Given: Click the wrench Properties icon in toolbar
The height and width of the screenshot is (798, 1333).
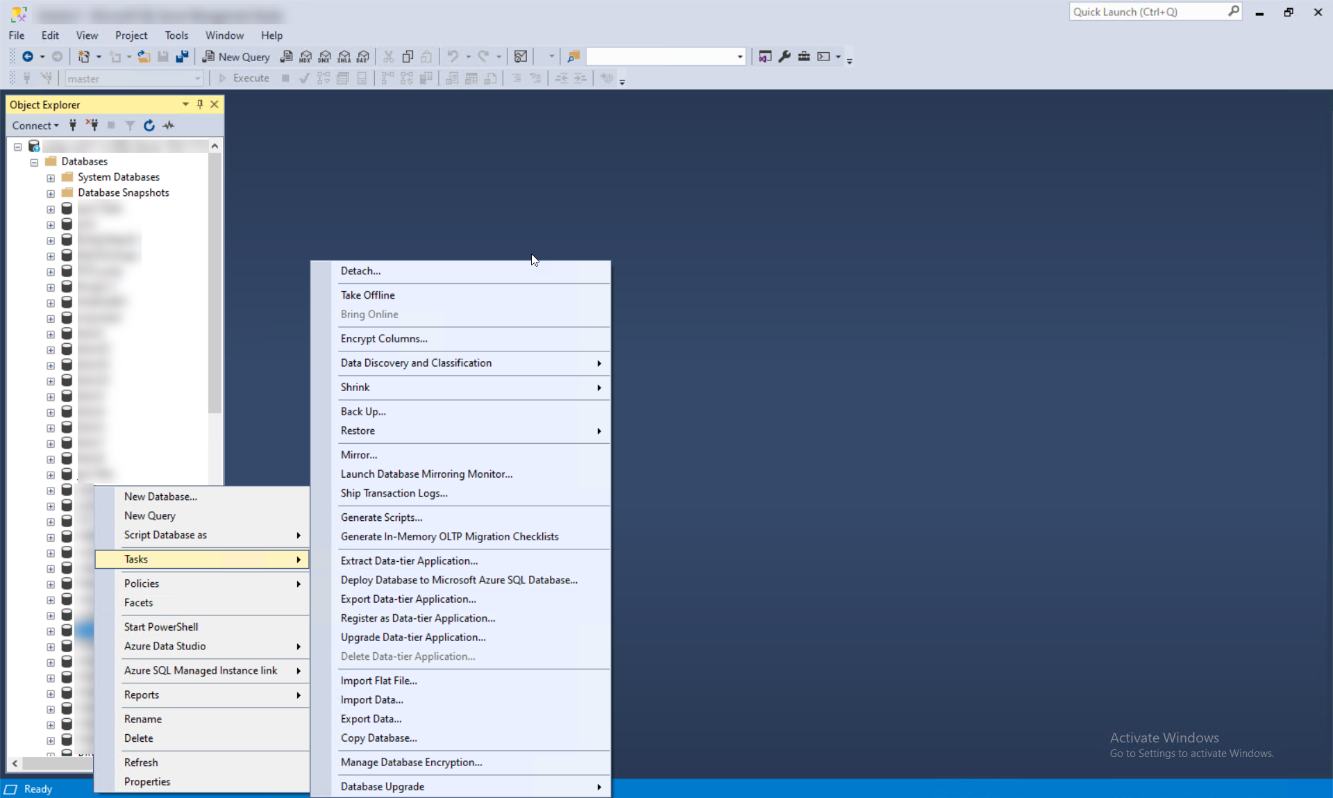Looking at the screenshot, I should coord(785,57).
